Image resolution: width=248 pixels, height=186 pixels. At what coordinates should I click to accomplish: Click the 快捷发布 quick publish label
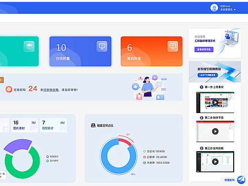(229, 180)
